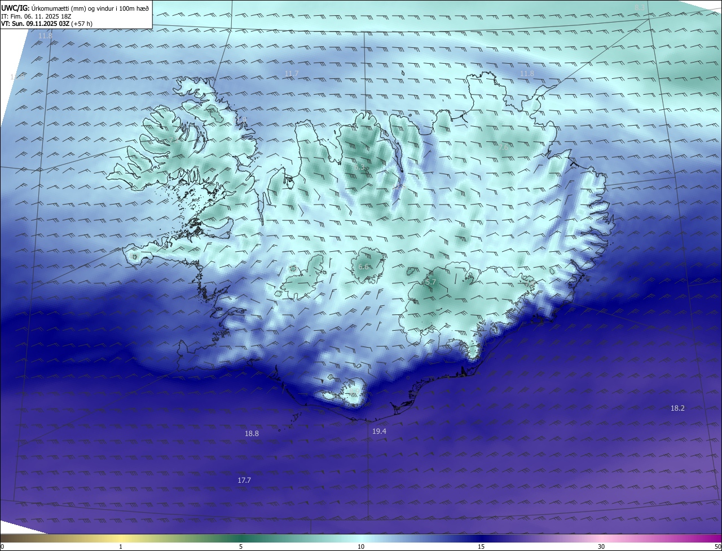
Task: Click the 5.7 value label on the map
Action: coord(431,282)
